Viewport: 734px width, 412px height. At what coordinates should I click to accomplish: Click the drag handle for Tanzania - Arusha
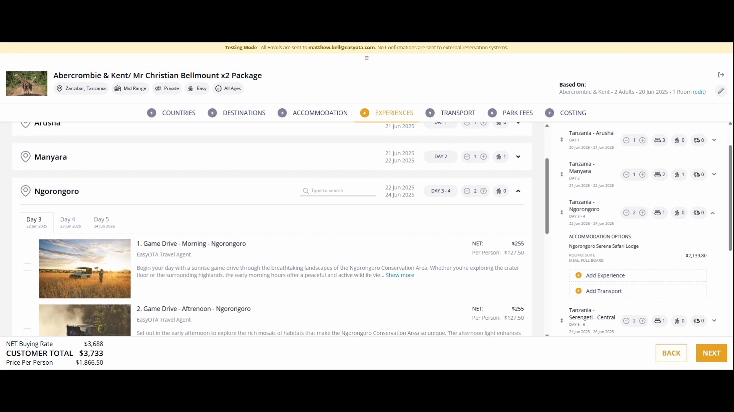click(x=562, y=140)
